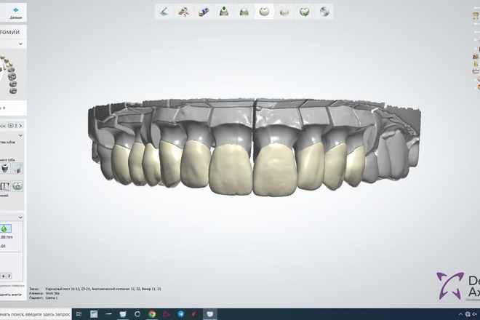
Task: Click the tooth arch selection overview
Action: (10, 73)
